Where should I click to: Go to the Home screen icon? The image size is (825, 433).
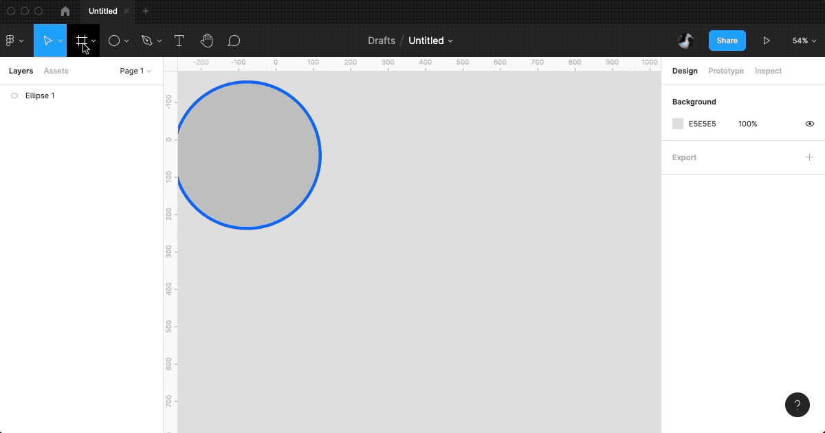pyautogui.click(x=65, y=11)
